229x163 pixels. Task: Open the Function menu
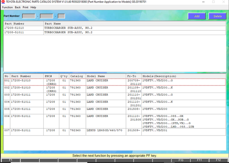pyautogui.click(x=7, y=7)
